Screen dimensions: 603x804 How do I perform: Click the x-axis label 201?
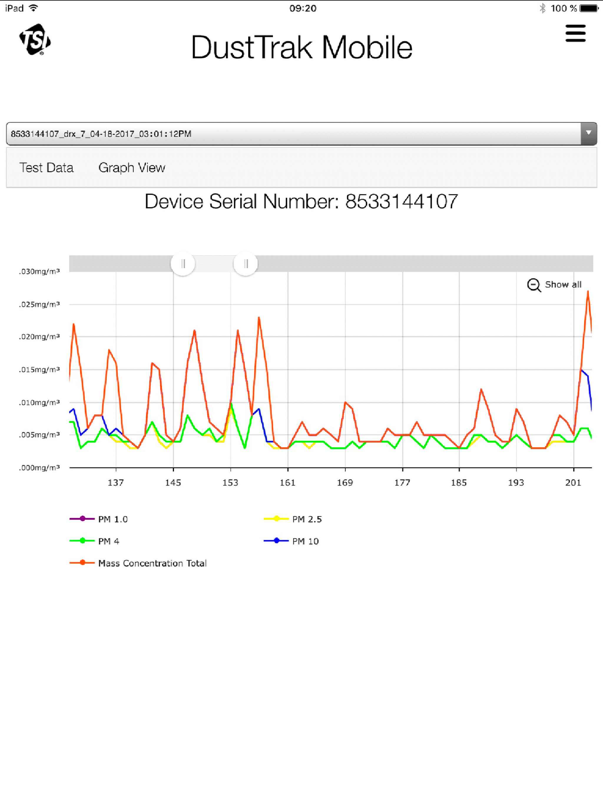(574, 483)
